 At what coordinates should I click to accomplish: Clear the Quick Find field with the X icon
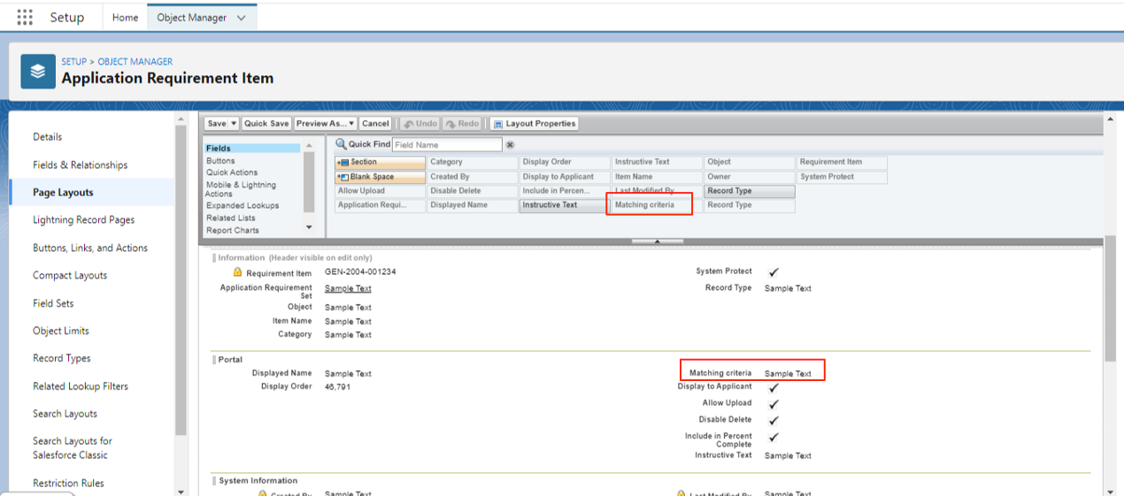tap(510, 145)
